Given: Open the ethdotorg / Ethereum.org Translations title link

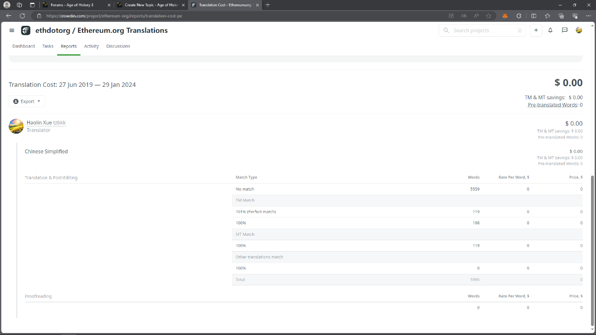Looking at the screenshot, I should point(101,30).
